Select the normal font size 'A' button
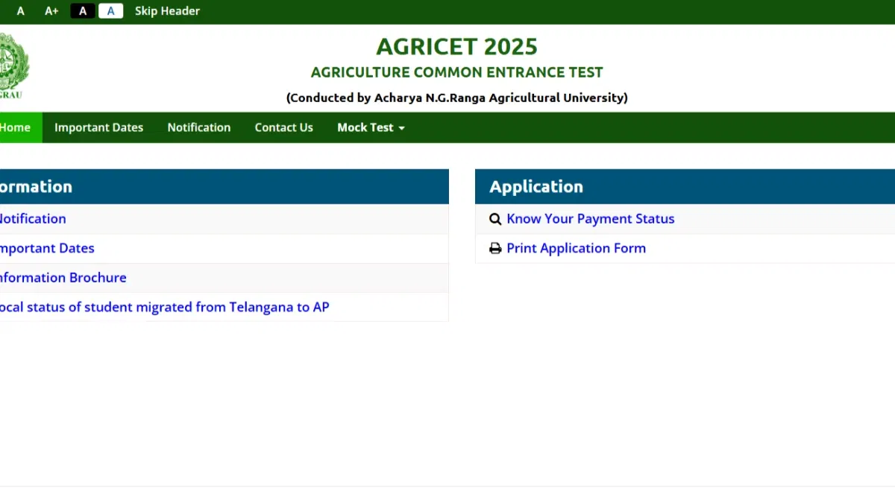Viewport: 895px width, 497px height. 20,11
